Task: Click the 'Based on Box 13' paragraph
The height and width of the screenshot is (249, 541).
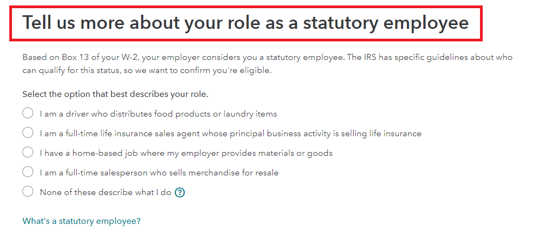Action: [x=268, y=64]
